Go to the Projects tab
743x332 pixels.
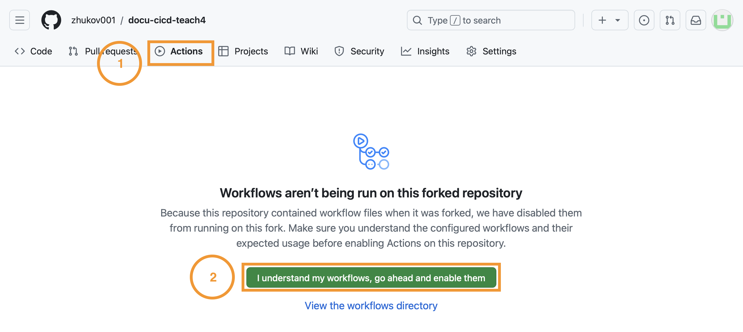(x=243, y=51)
